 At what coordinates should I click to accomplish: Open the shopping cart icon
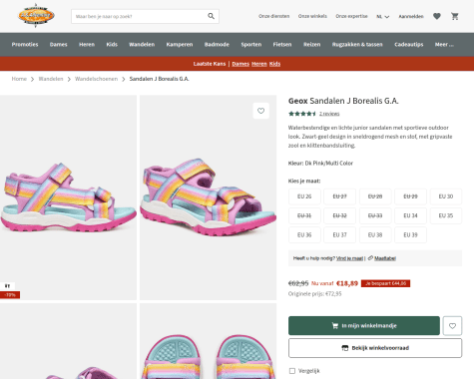455,16
